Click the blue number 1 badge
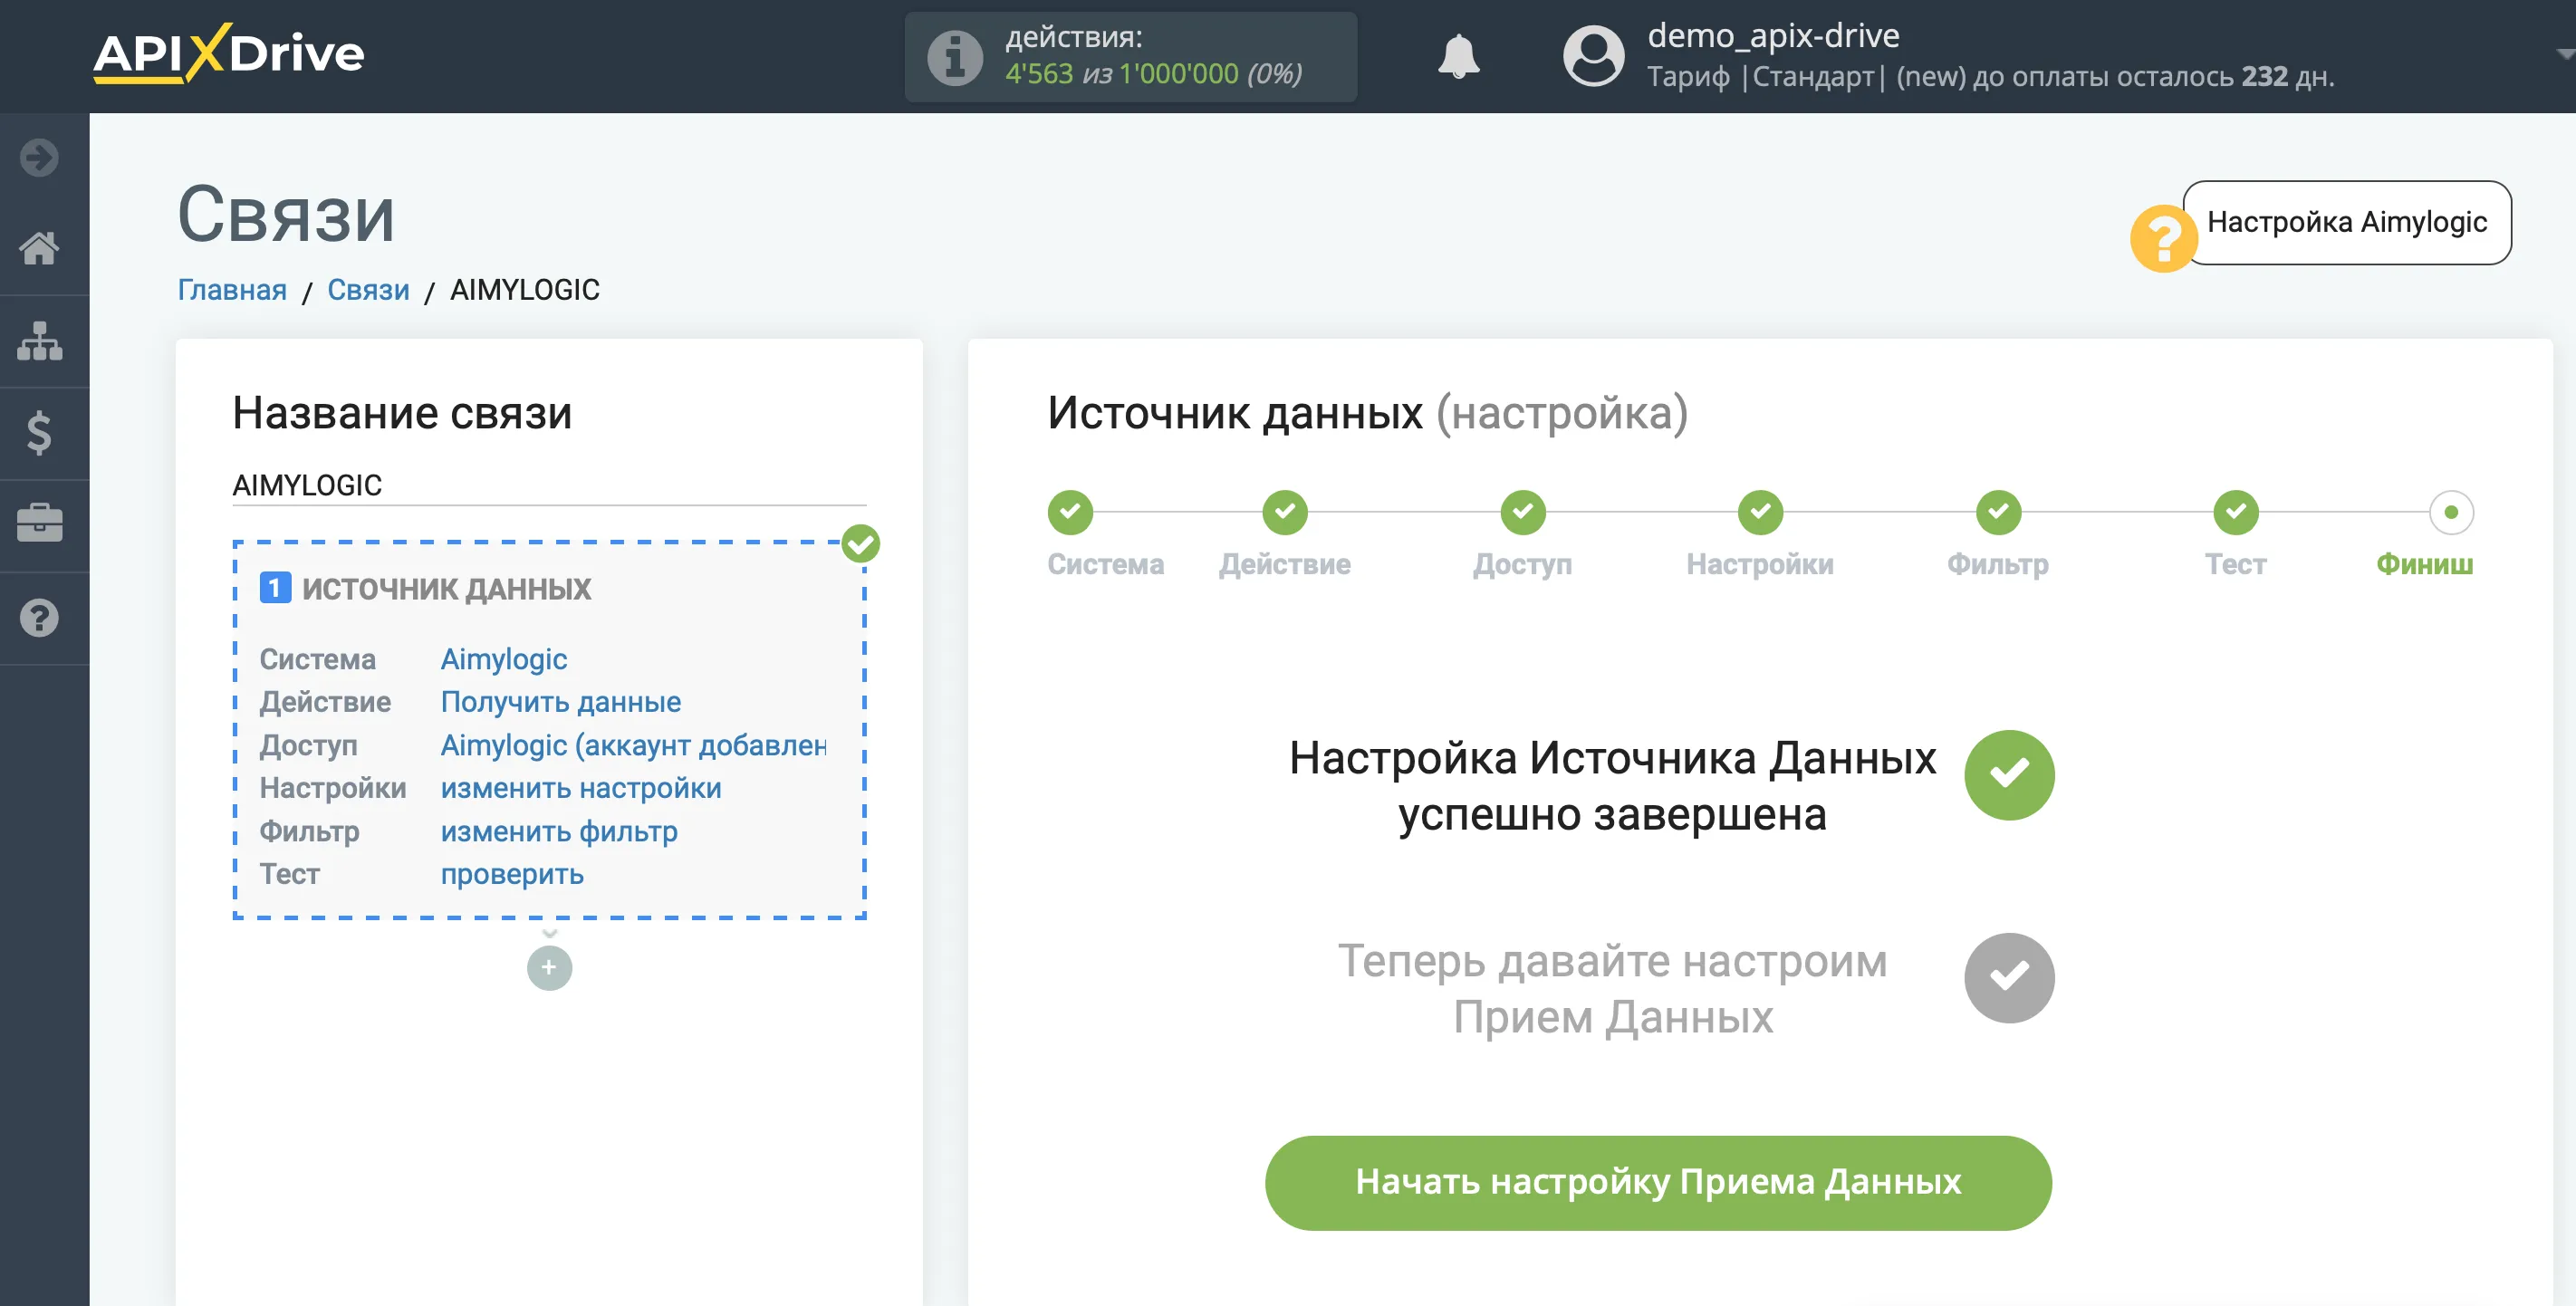The height and width of the screenshot is (1306, 2576). [275, 588]
